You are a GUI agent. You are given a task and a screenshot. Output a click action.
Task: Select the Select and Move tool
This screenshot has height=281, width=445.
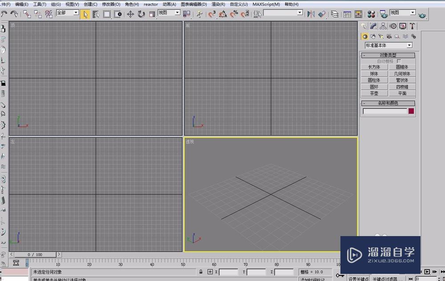130,14
